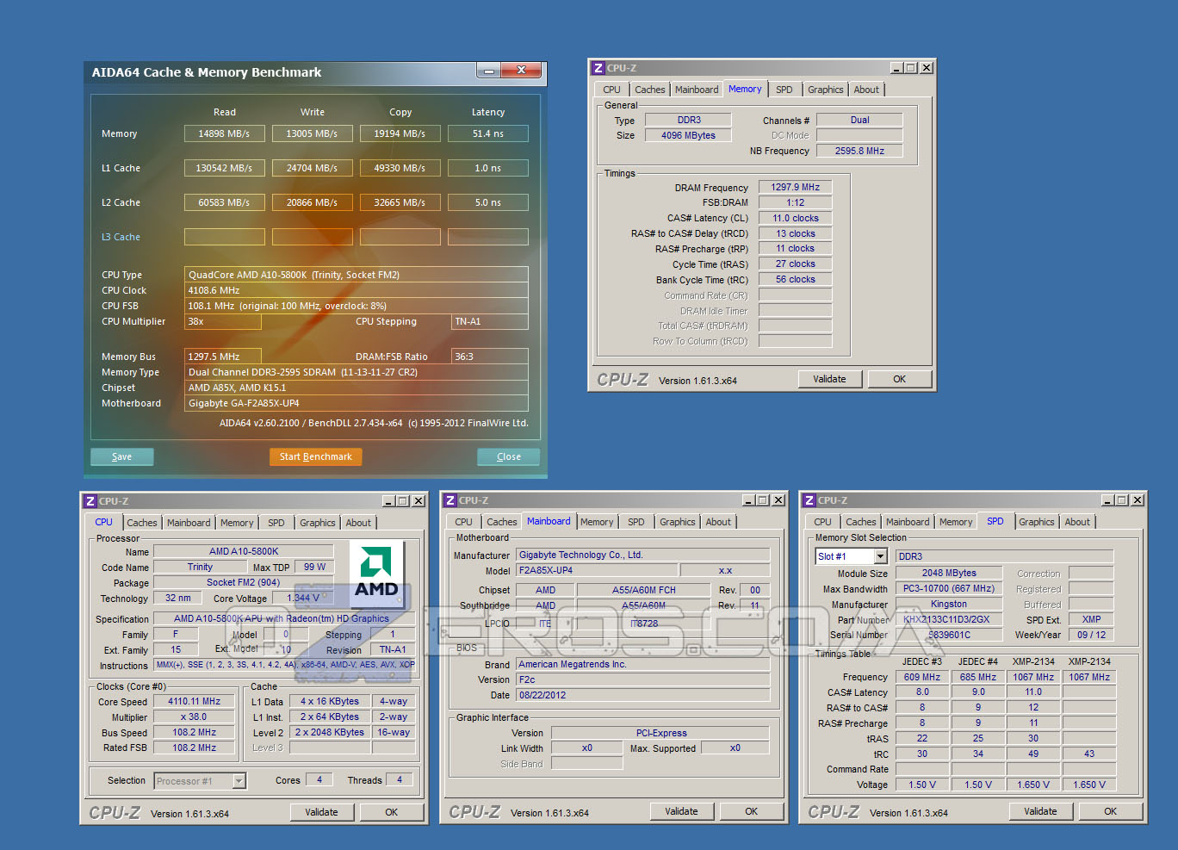Open the Graphics tab in SPD window
Screen dimensions: 1178x850
tap(1037, 522)
